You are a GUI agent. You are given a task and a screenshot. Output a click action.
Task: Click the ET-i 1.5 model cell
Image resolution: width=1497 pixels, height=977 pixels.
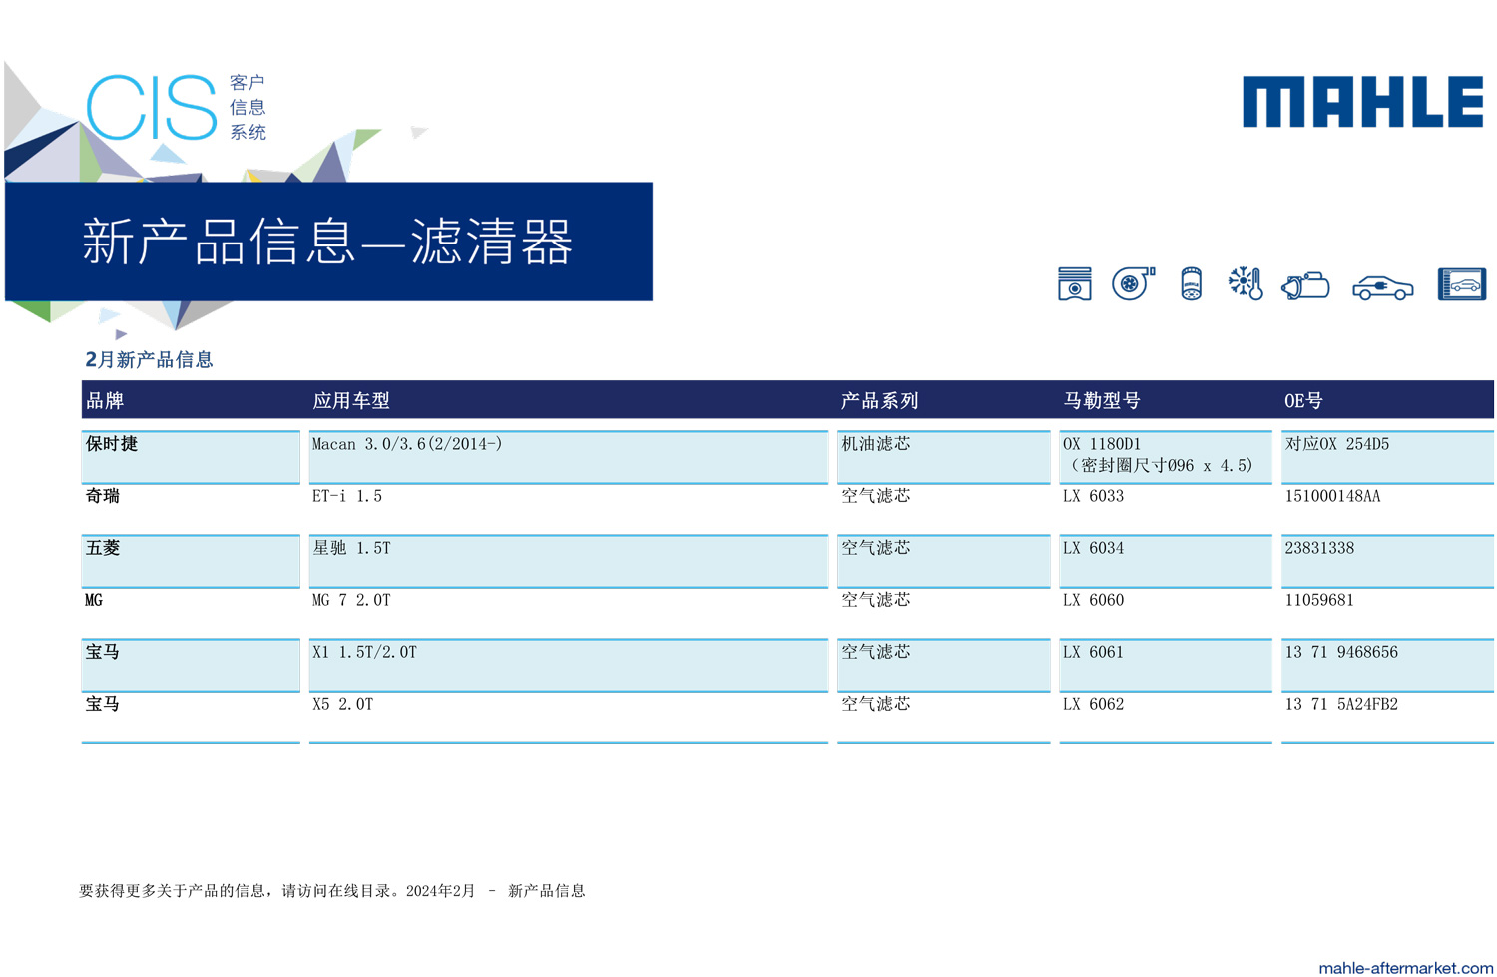click(569, 509)
